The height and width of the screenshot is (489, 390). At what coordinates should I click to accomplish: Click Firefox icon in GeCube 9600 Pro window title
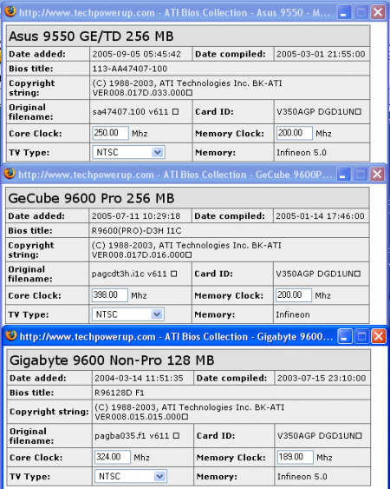pos(10,174)
